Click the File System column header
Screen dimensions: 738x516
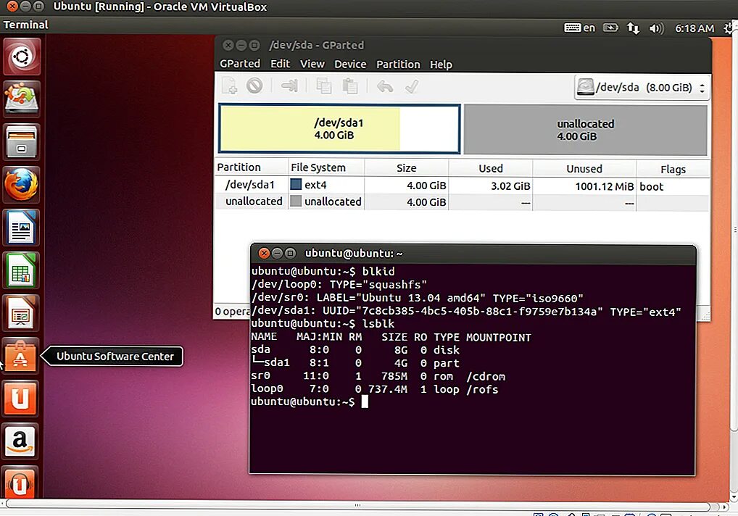[326, 167]
